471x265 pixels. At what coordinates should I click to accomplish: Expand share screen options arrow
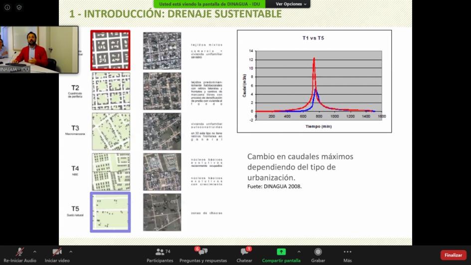(299, 252)
